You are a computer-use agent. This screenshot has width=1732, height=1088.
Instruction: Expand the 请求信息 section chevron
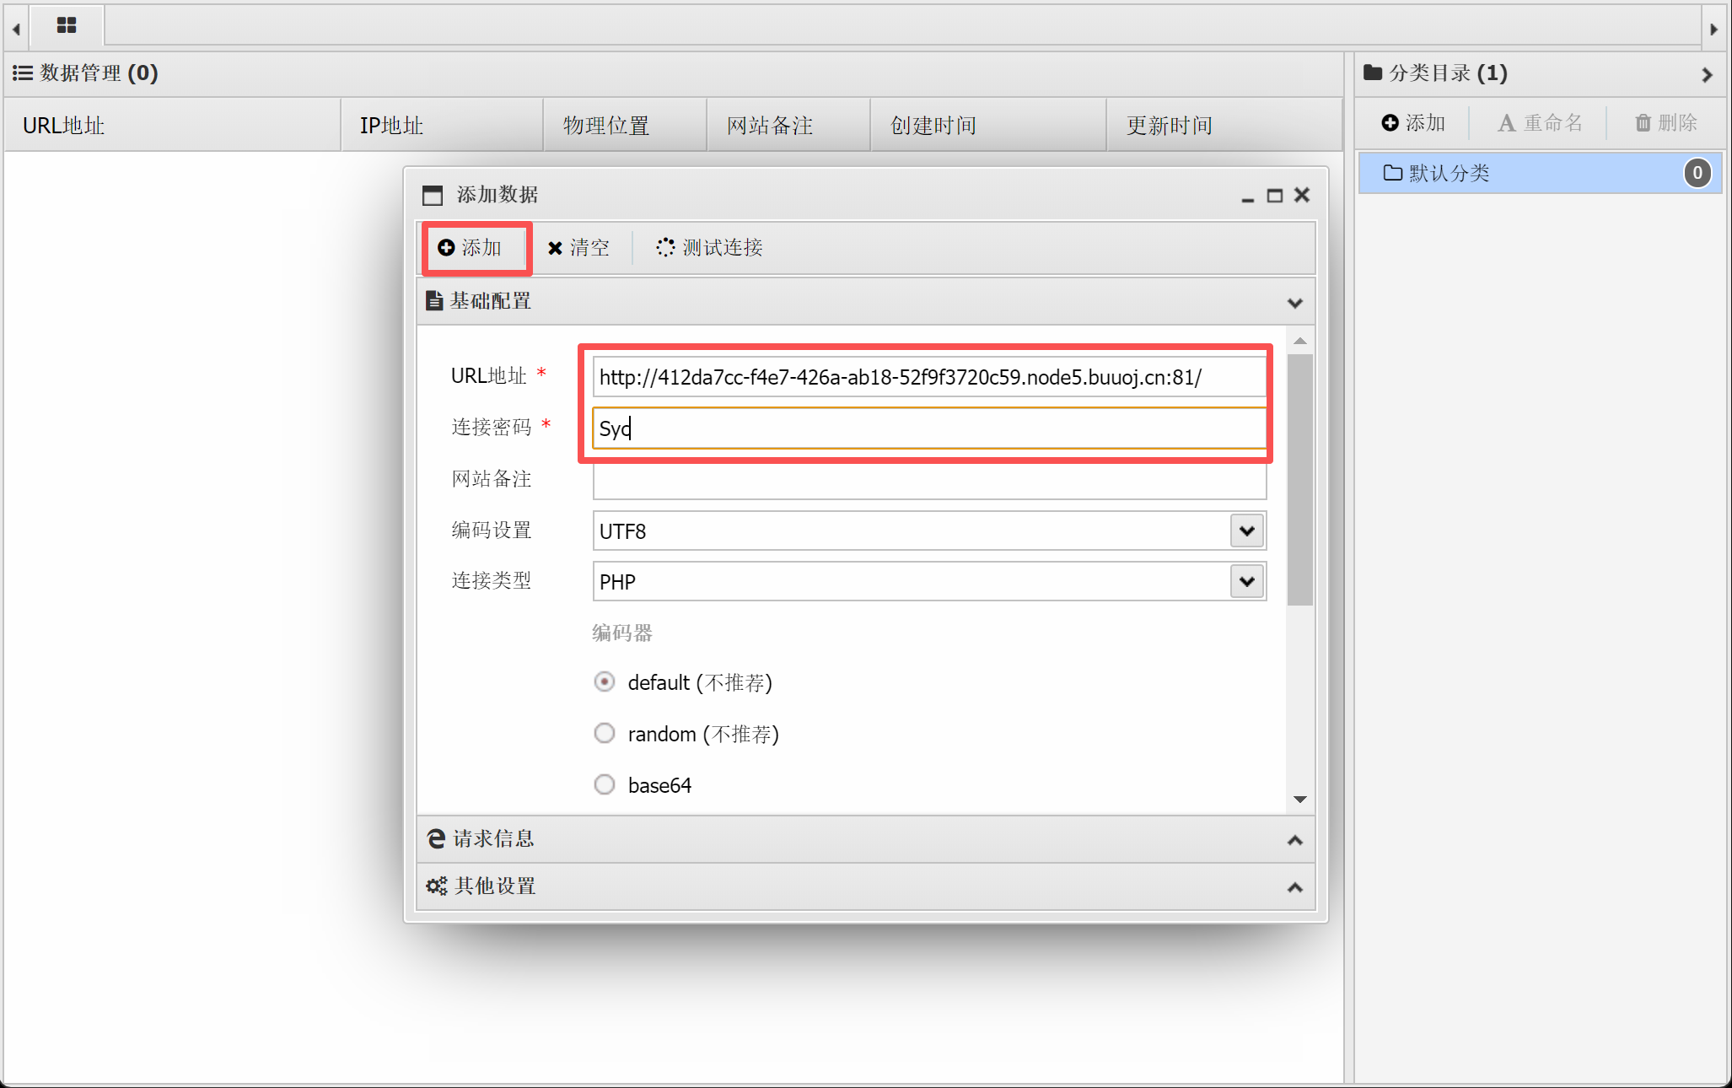point(1295,840)
